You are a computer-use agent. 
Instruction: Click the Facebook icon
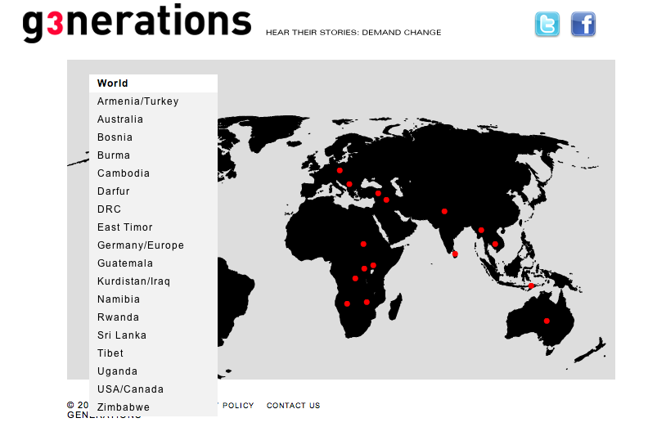pos(583,25)
